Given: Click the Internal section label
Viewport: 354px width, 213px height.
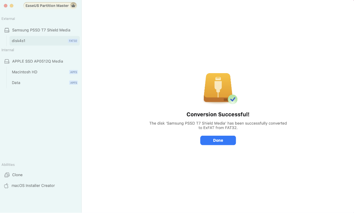Looking at the screenshot, I should [x=8, y=50].
